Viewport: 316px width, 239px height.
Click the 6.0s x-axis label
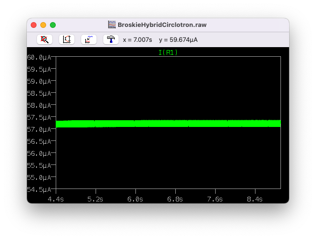[135, 200]
